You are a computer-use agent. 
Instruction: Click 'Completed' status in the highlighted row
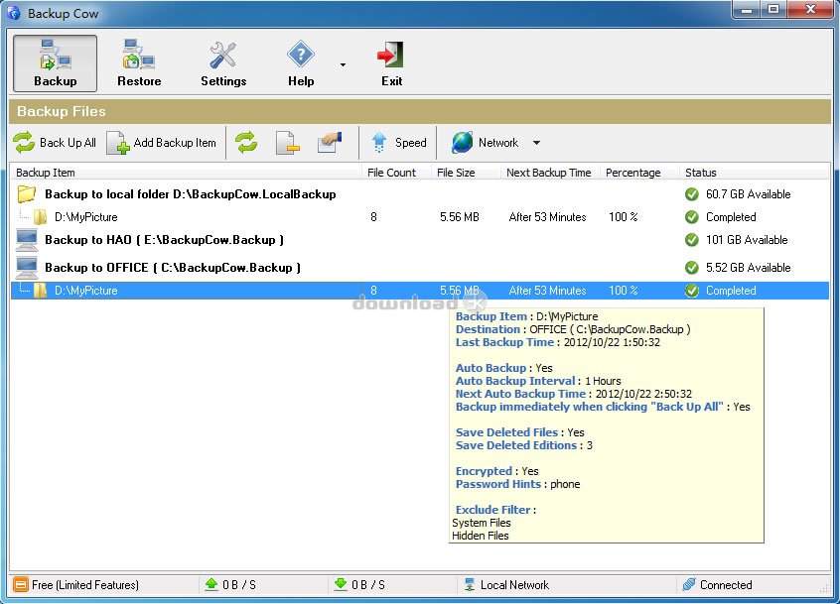tap(731, 291)
